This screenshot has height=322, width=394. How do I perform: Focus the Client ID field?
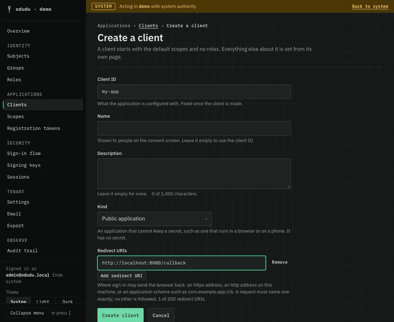tap(194, 92)
